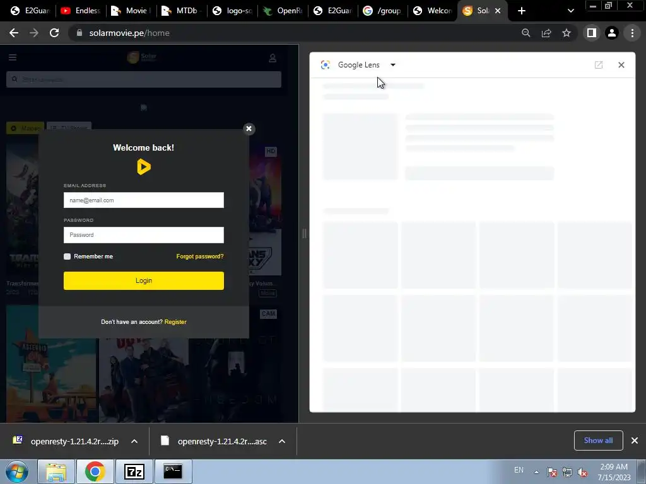Click the user account icon on SolarMovie

pos(273,58)
